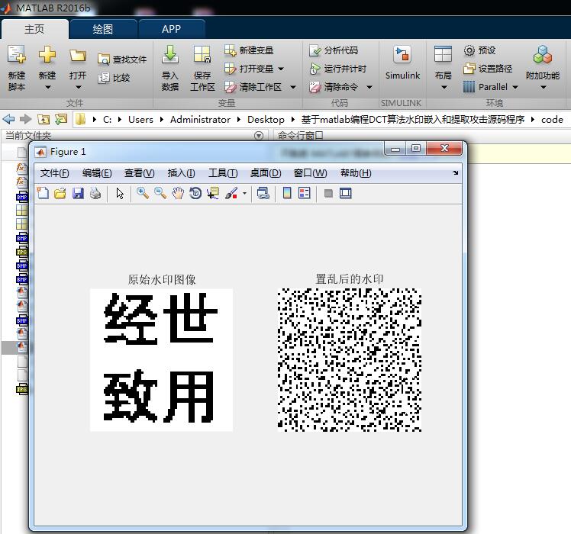
Task: Click New Figure icon in Figure 1 toolbar
Action: coord(43,193)
